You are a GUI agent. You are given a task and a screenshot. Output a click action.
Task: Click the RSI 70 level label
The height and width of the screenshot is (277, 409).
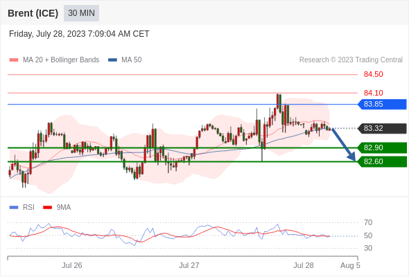point(368,222)
